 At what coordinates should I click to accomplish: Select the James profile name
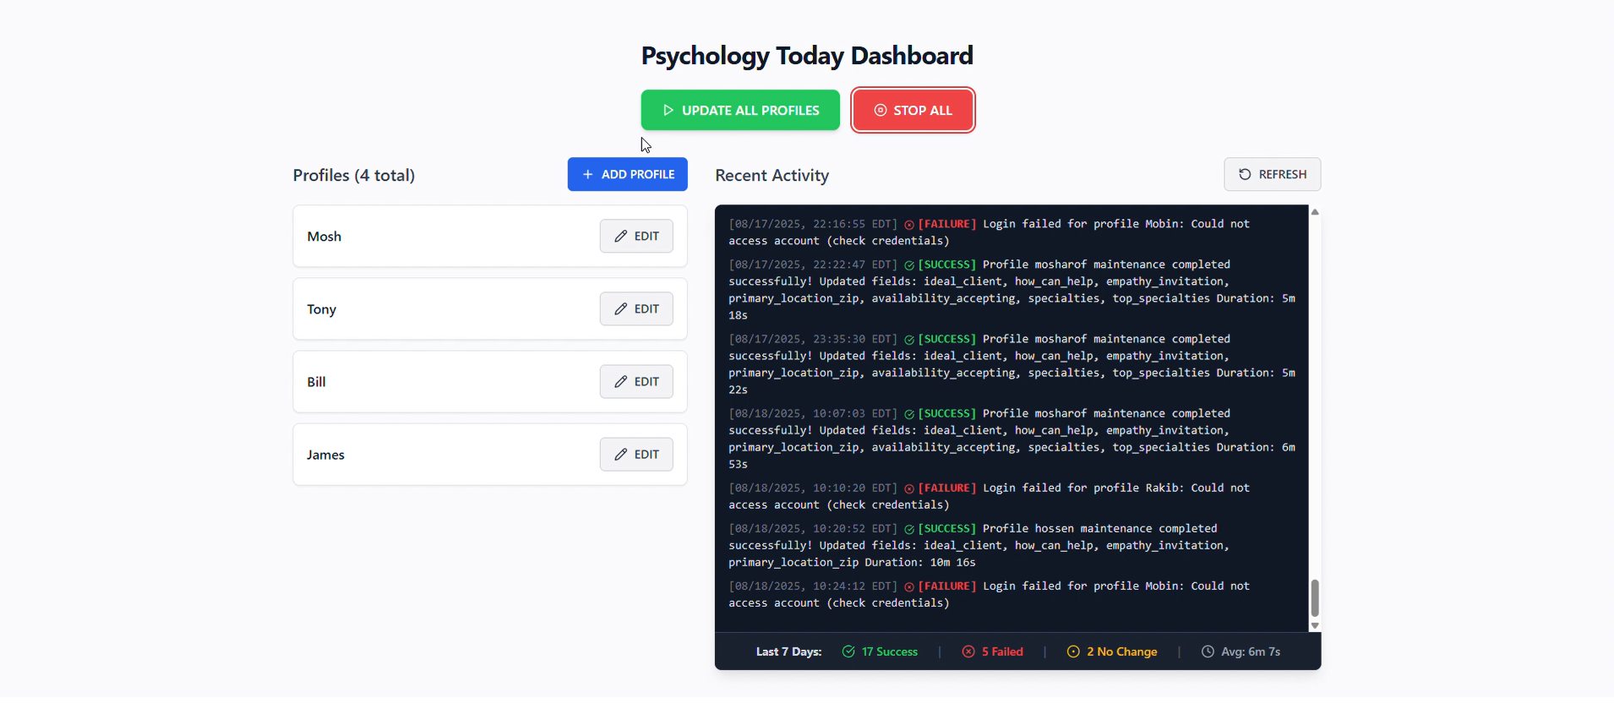point(325,455)
